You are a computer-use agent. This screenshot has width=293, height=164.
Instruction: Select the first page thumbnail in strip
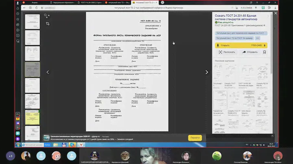coord(33,22)
